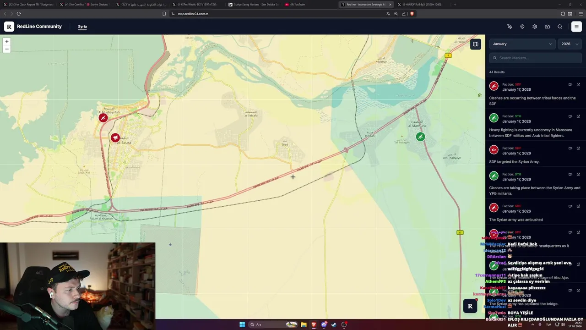Open external link on YPG militants clashes entry
The width and height of the screenshot is (586, 330).
point(578,174)
